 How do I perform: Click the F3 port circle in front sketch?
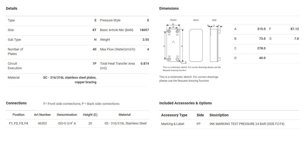point(169,59)
